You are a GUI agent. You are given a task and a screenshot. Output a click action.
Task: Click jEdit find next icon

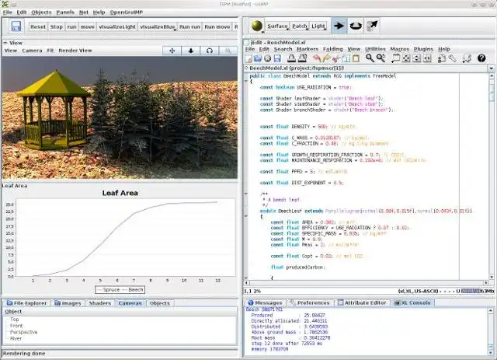381,58
